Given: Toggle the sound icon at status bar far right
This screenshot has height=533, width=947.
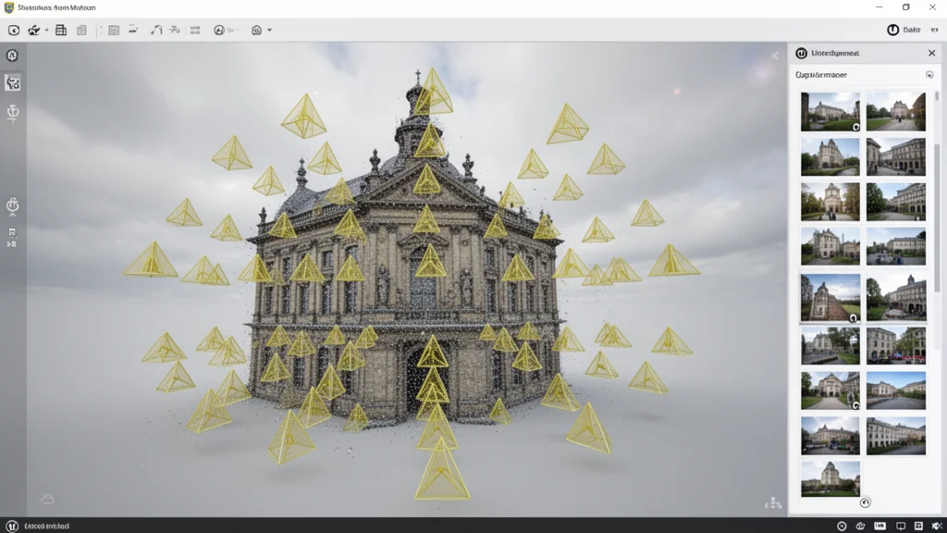Looking at the screenshot, I should click(x=934, y=525).
